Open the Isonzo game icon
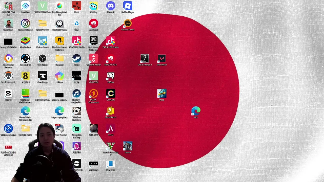This screenshot has width=324, height=182. pos(128,146)
